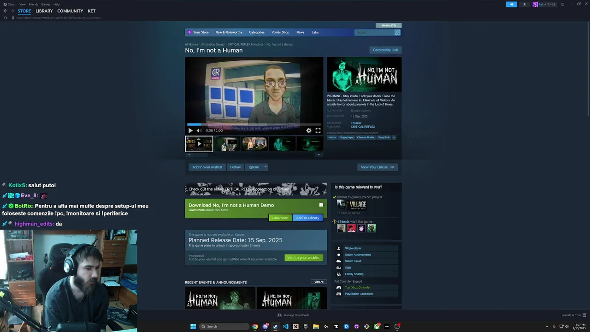Open Epic Games Launcher from taskbar
Image resolution: width=590 pixels, height=332 pixels.
click(306, 326)
